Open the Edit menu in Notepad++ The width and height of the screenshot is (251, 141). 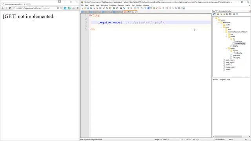tap(86, 5)
